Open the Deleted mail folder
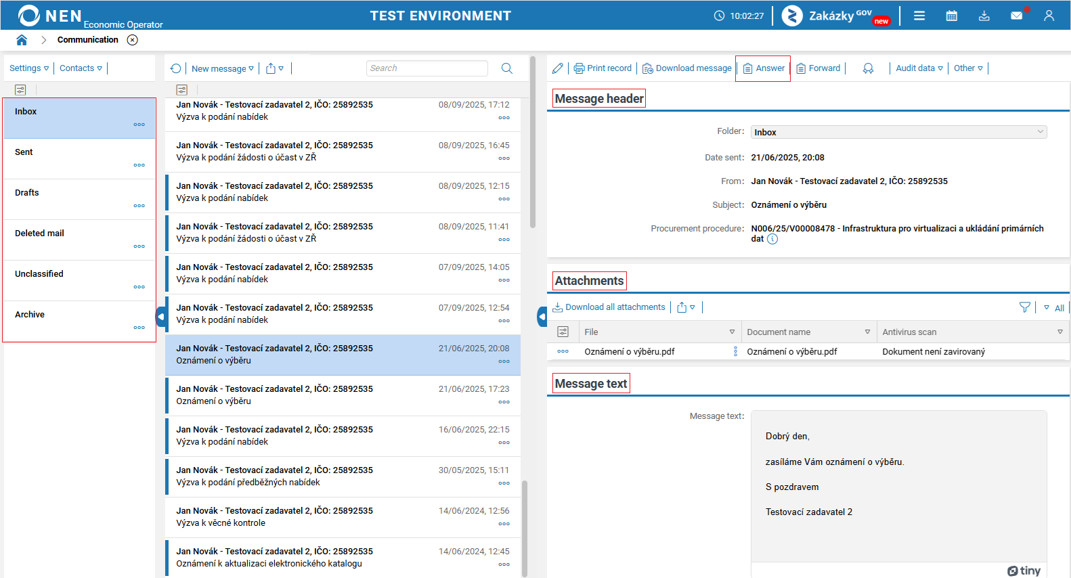The width and height of the screenshot is (1071, 578). pos(79,240)
